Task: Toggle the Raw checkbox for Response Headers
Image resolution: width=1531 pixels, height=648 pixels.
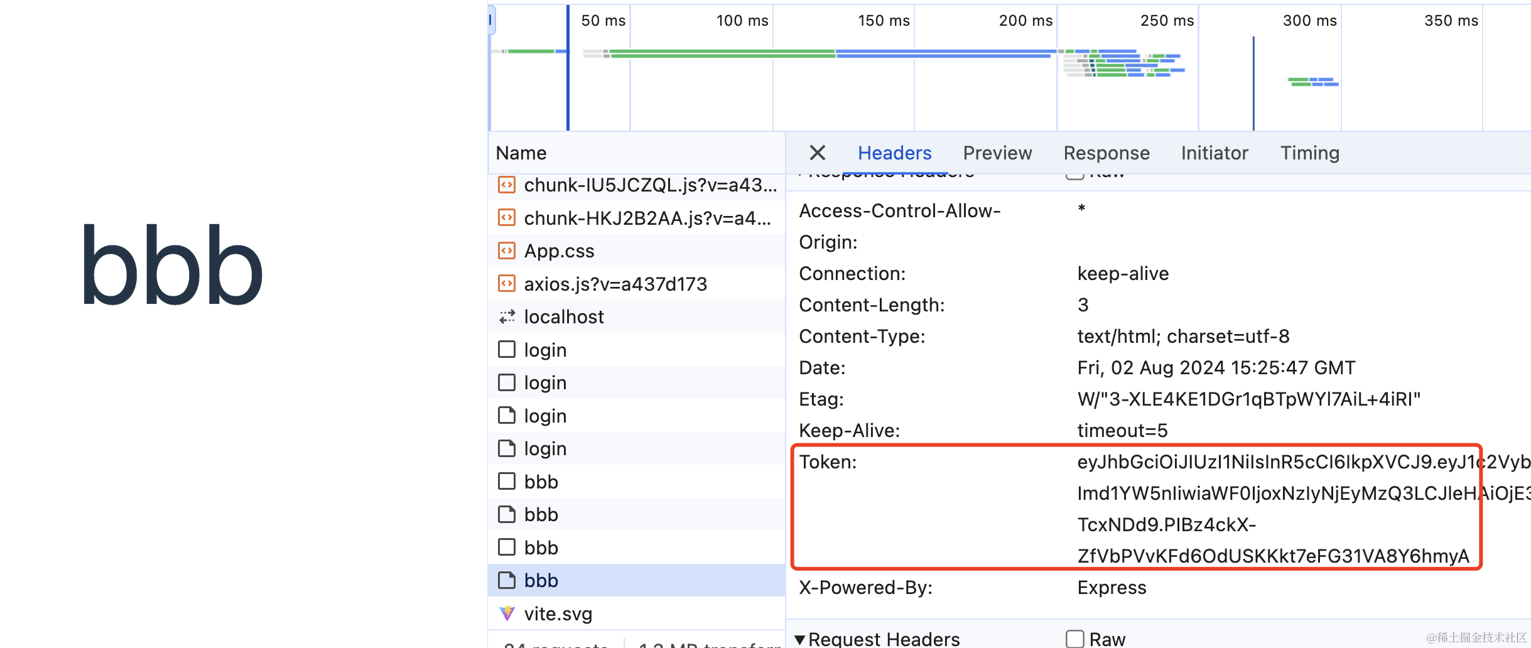Action: 1075,175
